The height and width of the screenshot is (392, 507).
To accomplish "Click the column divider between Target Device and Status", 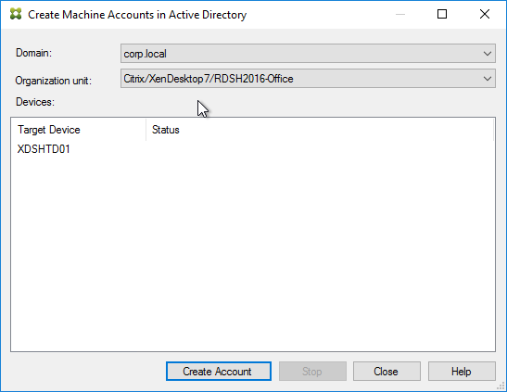I will click(x=146, y=130).
